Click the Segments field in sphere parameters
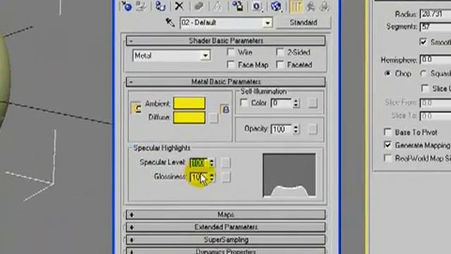Image resolution: width=451 pixels, height=254 pixels. 435,27
